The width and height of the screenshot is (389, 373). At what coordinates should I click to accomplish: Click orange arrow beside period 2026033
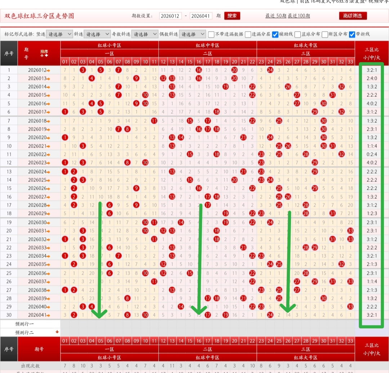[x=48, y=248]
